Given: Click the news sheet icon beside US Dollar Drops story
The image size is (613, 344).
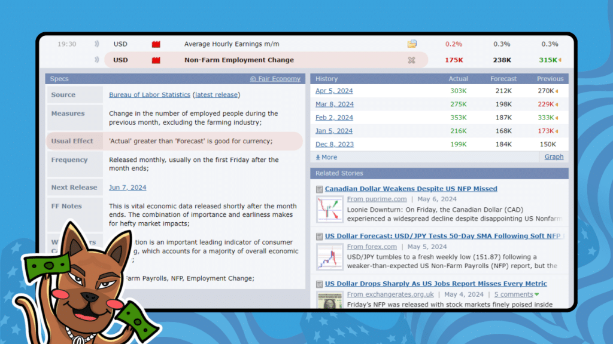Looking at the screenshot, I should (x=319, y=284).
